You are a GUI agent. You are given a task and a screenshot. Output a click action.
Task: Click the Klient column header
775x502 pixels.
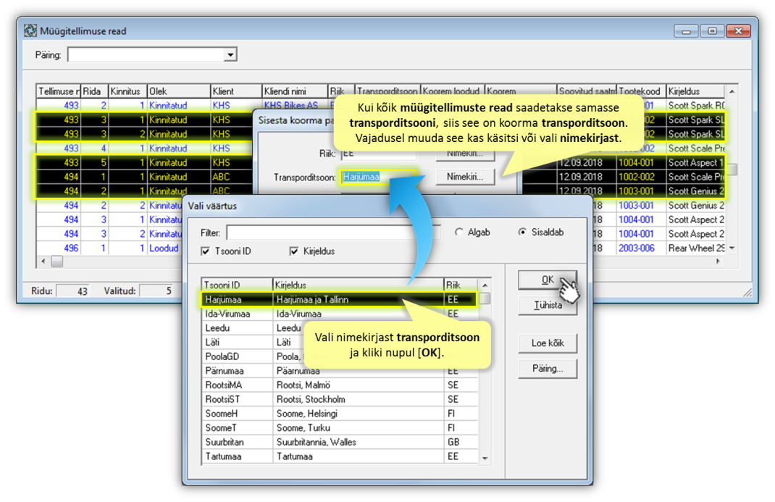coord(236,91)
